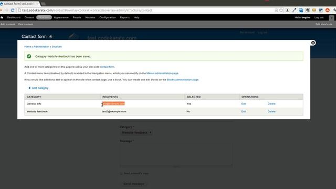The image size is (336, 189).
Task: Click the Drupal toolbar home icon
Action: coord(2,17)
